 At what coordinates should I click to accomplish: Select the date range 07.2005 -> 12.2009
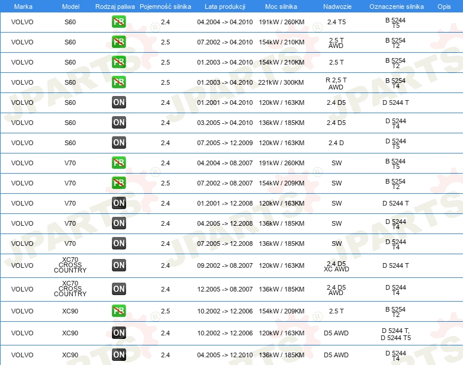[225, 142]
